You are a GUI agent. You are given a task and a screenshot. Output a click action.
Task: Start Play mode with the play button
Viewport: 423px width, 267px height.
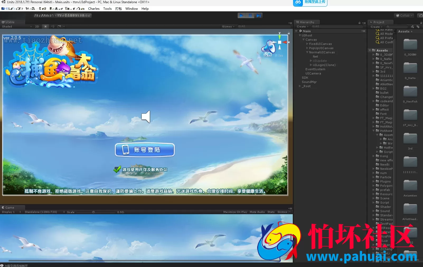[x=241, y=16]
